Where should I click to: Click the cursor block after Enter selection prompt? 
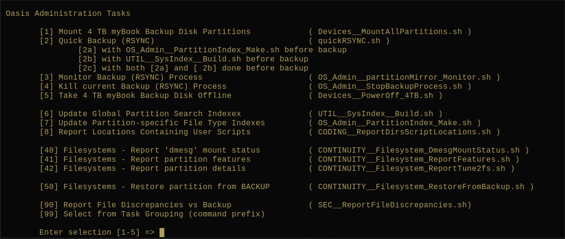click(162, 232)
